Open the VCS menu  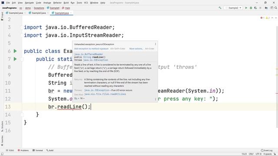tap(86, 3)
